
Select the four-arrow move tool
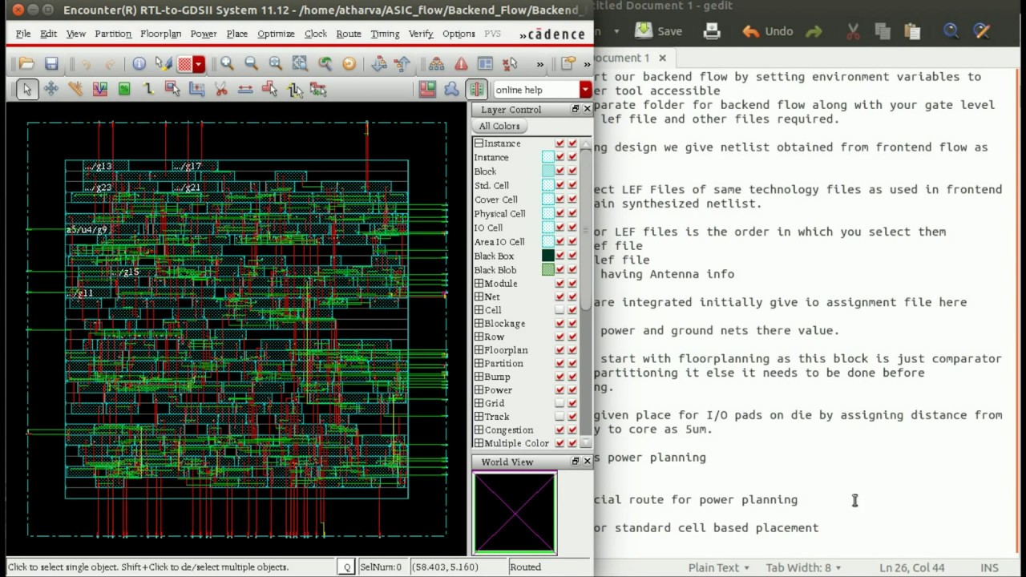click(51, 89)
